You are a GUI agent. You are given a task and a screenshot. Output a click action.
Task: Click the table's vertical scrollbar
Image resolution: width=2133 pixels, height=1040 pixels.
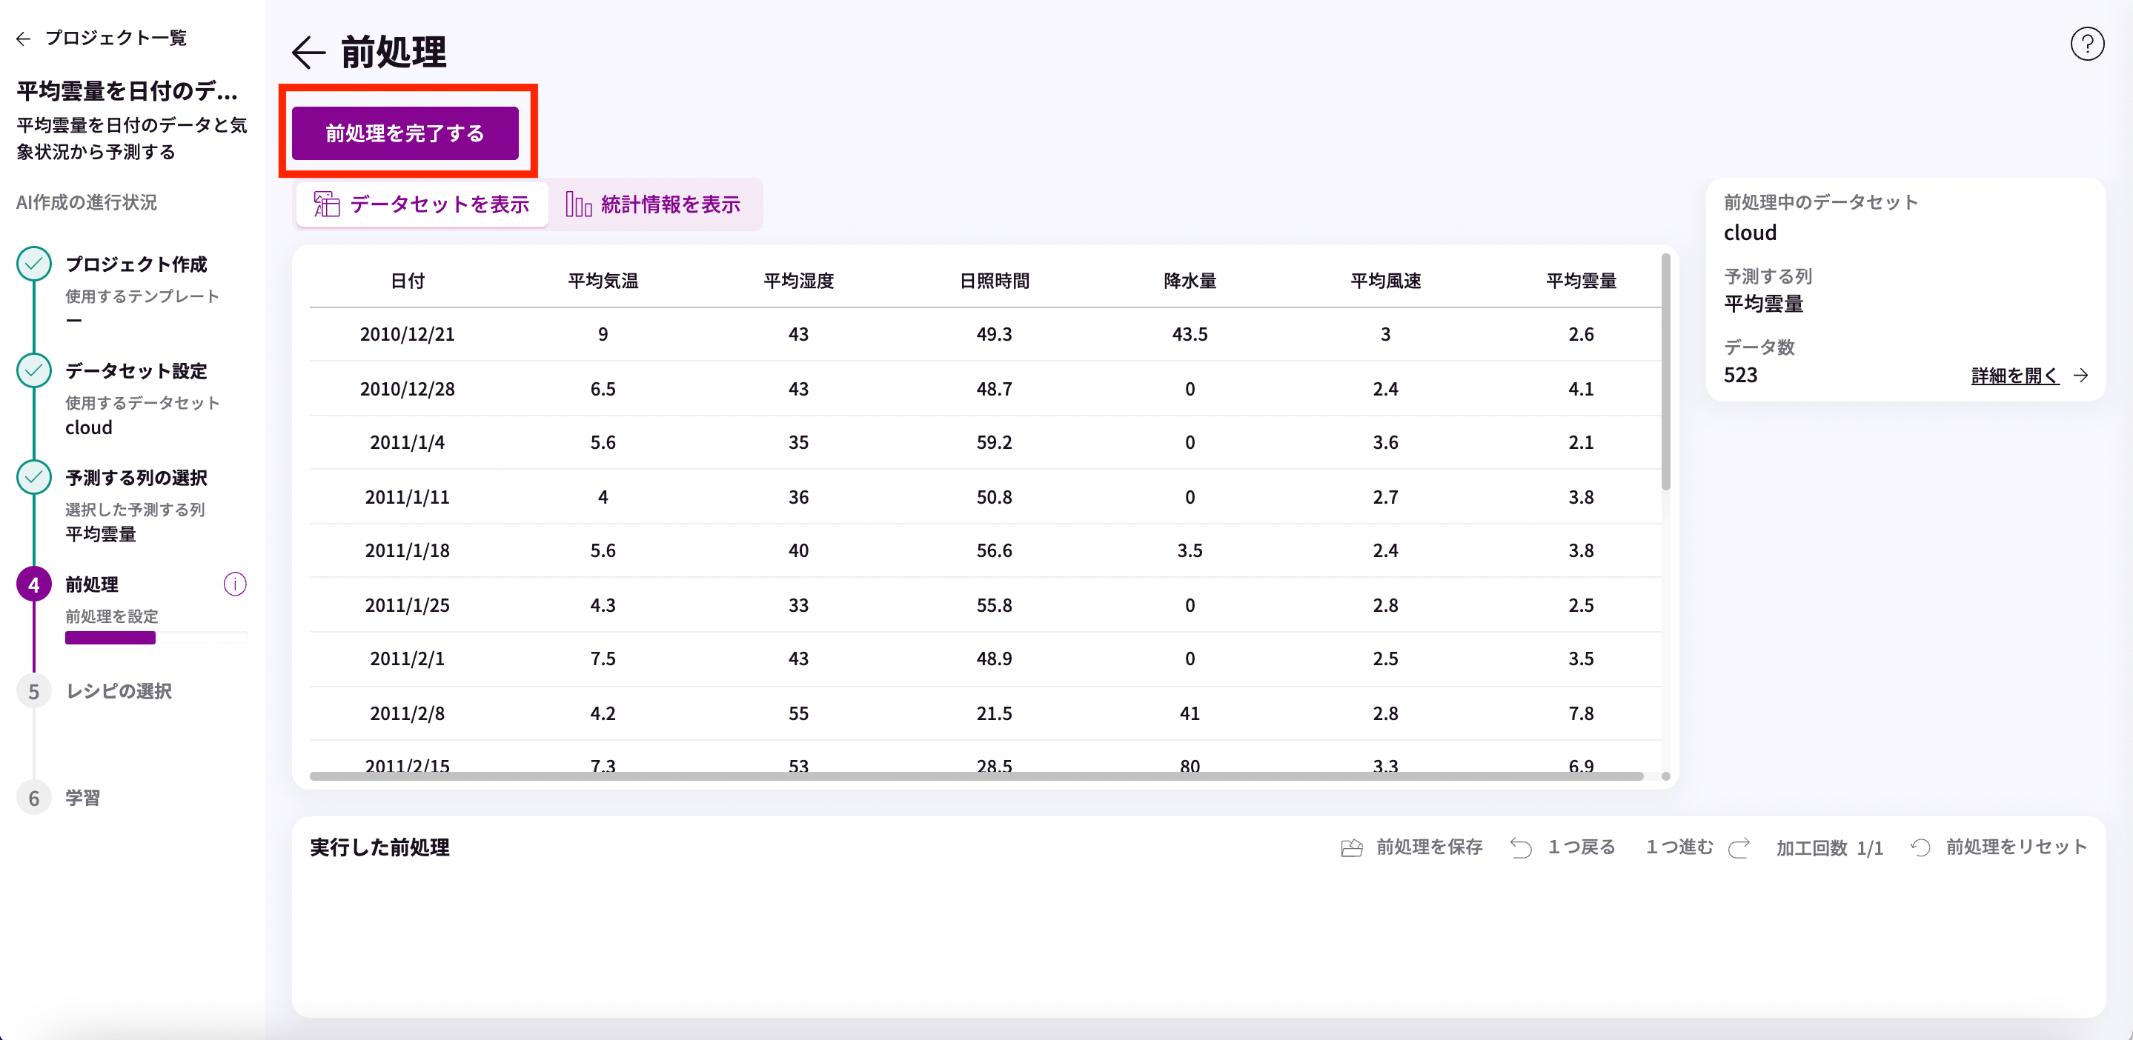point(1666,373)
